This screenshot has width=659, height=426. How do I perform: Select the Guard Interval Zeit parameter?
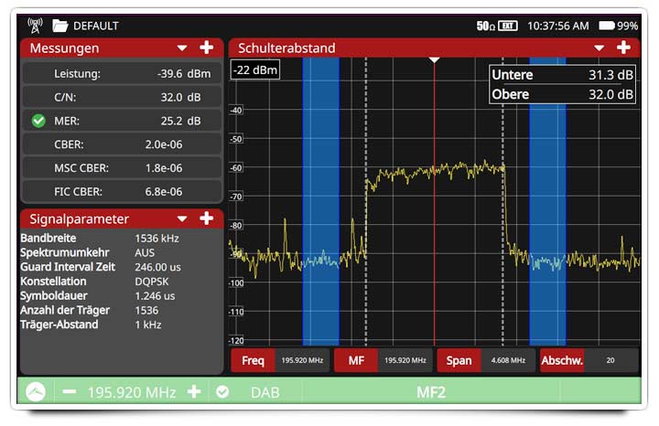[x=101, y=267]
